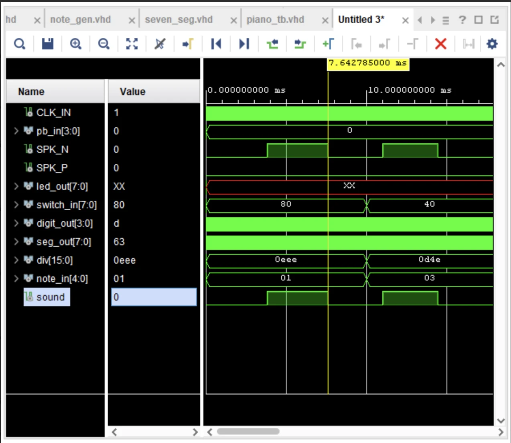
Task: Switch to the note_gen.vhd tab
Action: click(x=80, y=20)
